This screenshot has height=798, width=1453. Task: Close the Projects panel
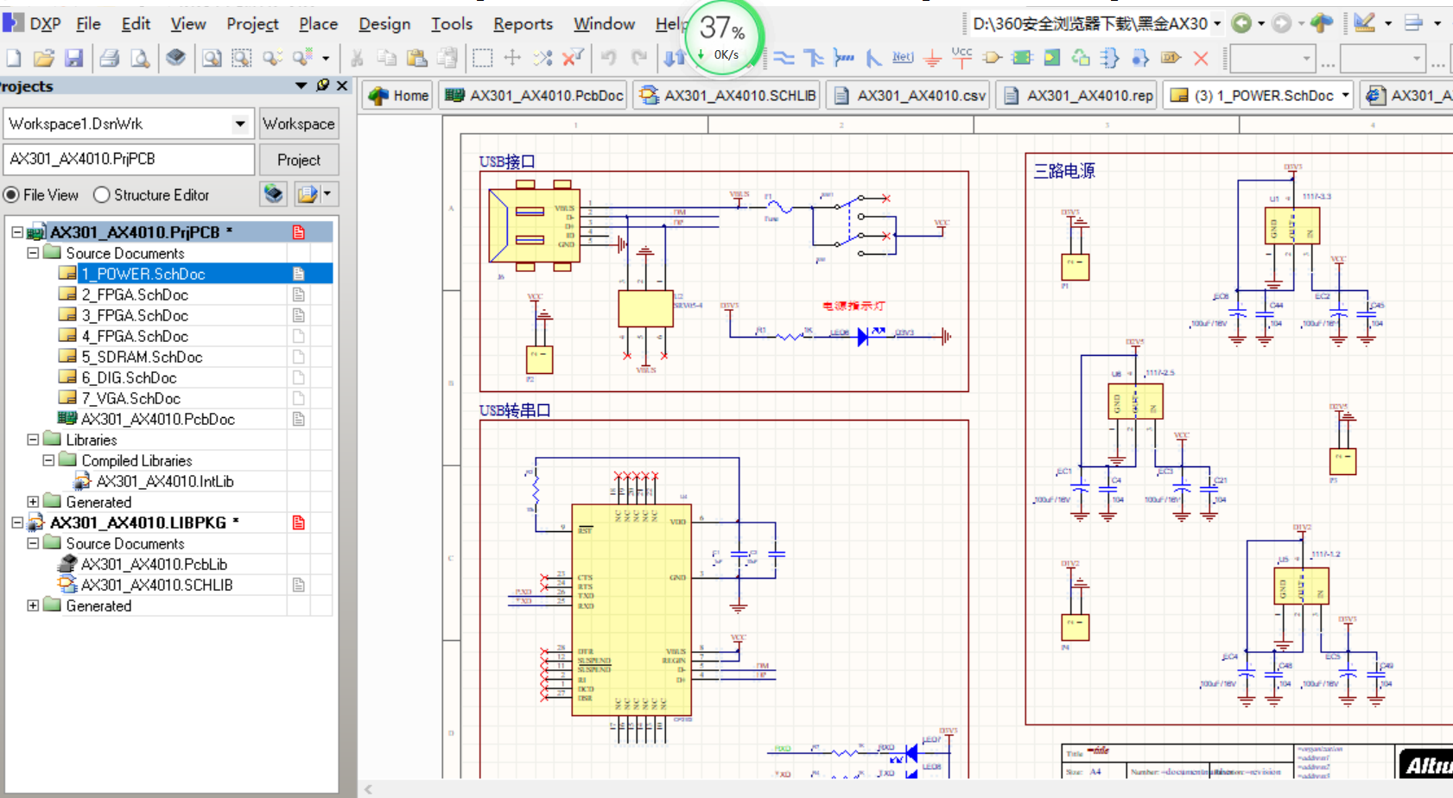click(x=342, y=85)
